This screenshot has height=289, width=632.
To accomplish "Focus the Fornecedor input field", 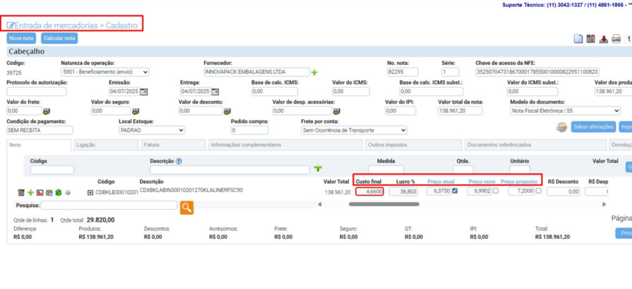I will (x=257, y=72).
